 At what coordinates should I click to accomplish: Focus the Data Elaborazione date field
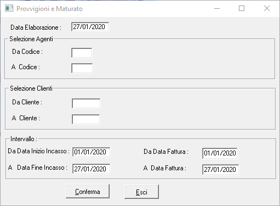pyautogui.click(x=90, y=27)
